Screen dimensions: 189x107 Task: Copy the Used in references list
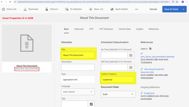pyautogui.click(x=150, y=49)
